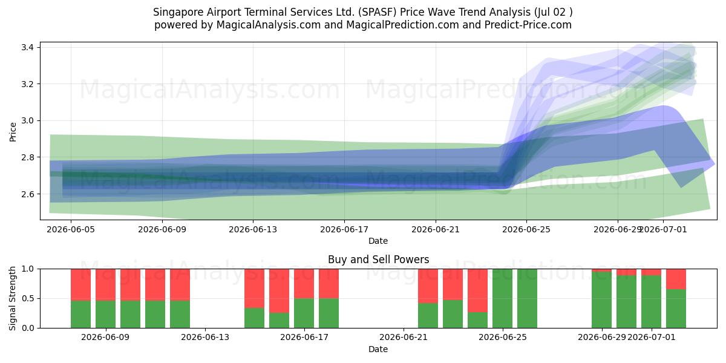Select the green buy bar above signal-chart 2026-06-29

[x=601, y=300]
